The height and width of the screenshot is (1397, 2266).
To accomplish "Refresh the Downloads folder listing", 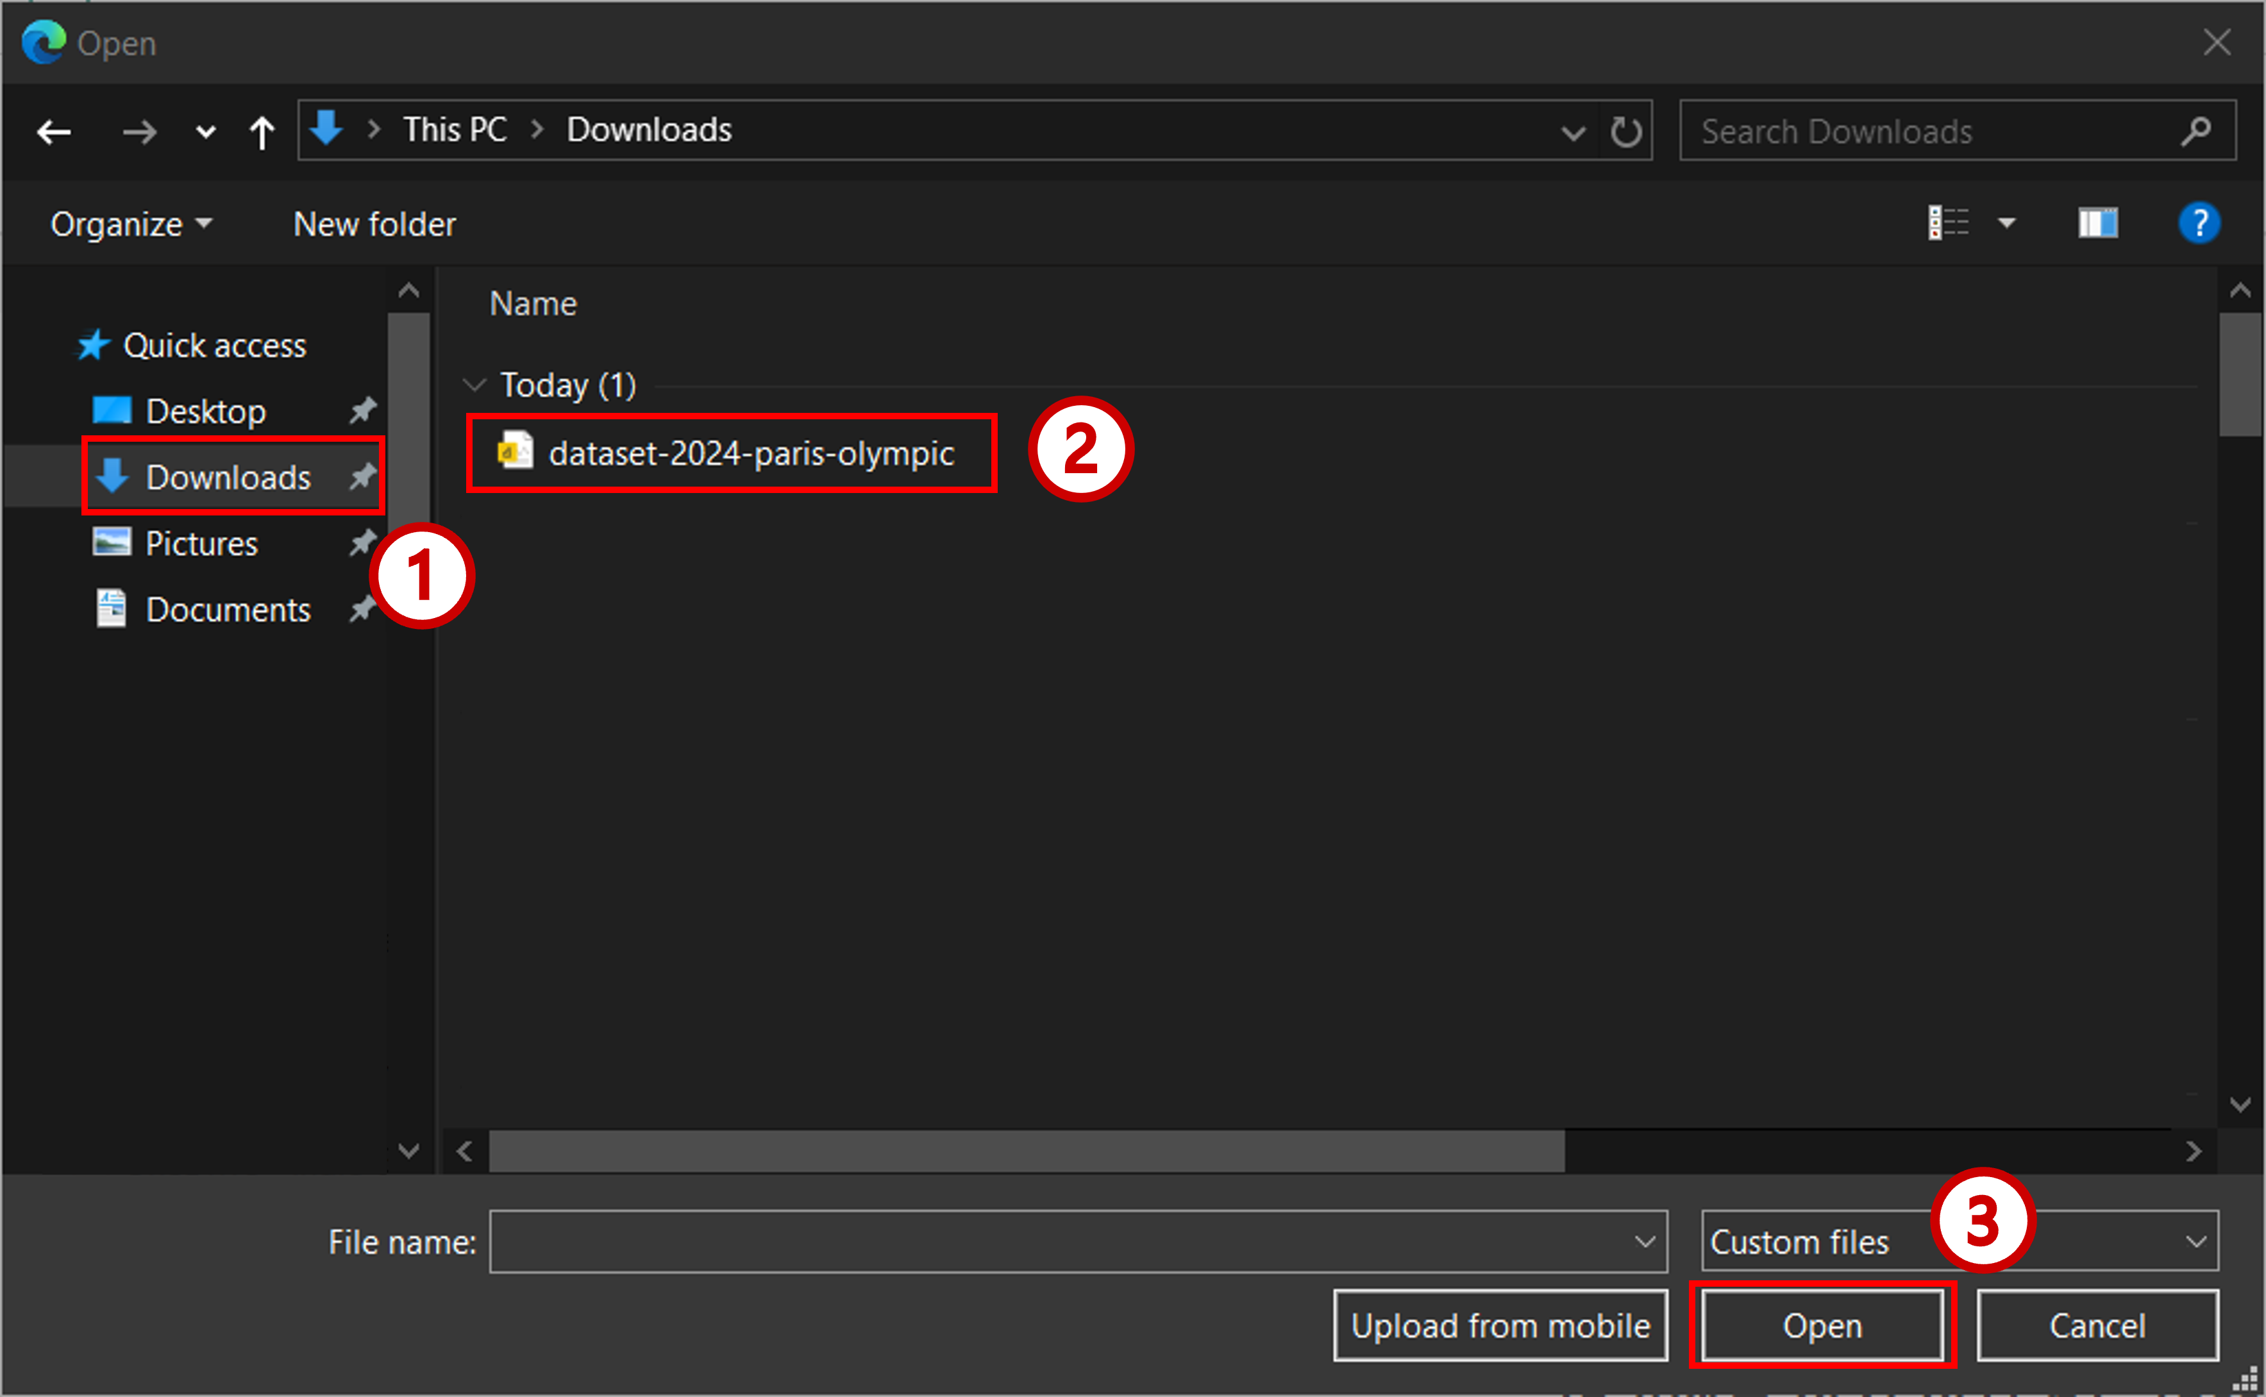I will pyautogui.click(x=1626, y=131).
